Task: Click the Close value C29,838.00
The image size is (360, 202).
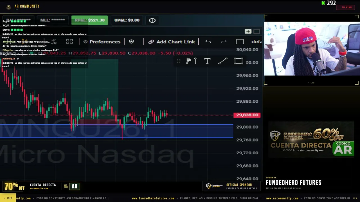Action: coord(141,53)
